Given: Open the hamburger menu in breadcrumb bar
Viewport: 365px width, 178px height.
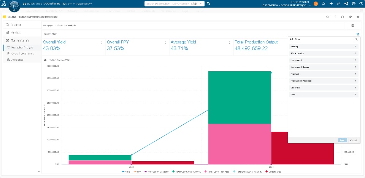Looking at the screenshot, I should (x=352, y=26).
